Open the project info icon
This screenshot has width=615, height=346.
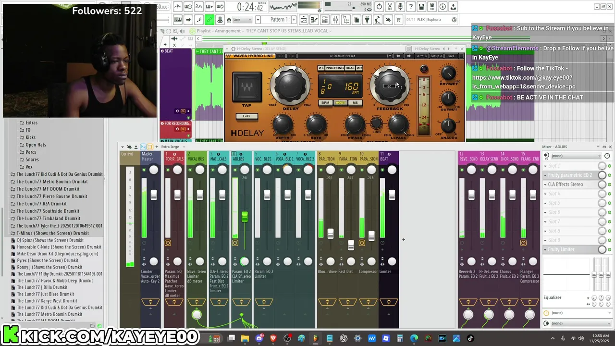[443, 7]
